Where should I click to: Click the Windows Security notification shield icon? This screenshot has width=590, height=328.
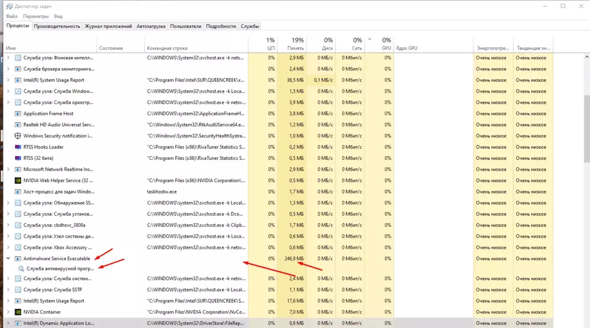click(18, 136)
